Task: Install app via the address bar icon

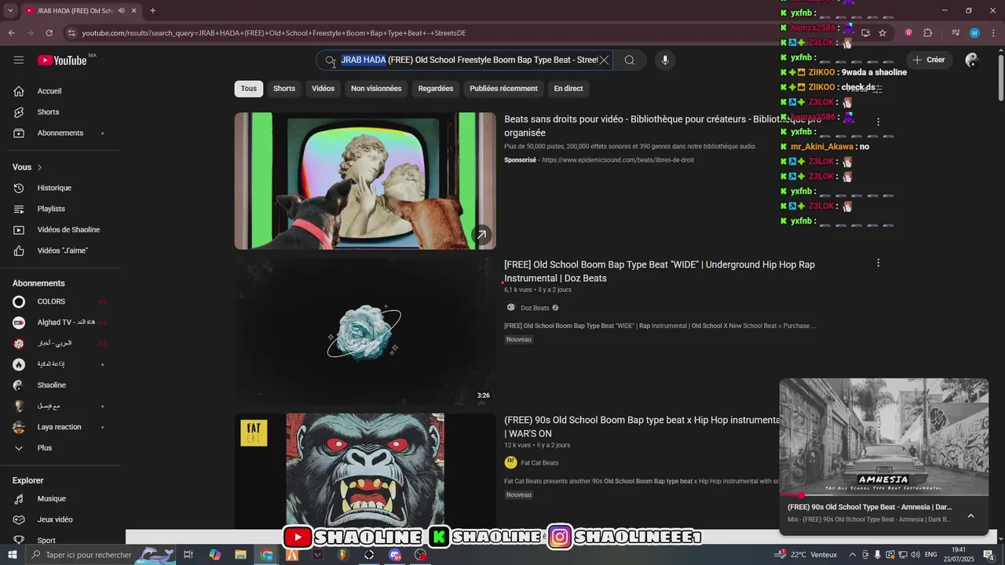Action: point(865,33)
